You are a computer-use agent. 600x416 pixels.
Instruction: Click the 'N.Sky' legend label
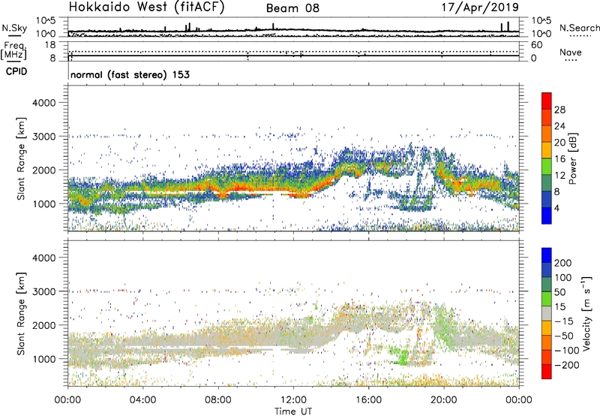click(x=14, y=28)
